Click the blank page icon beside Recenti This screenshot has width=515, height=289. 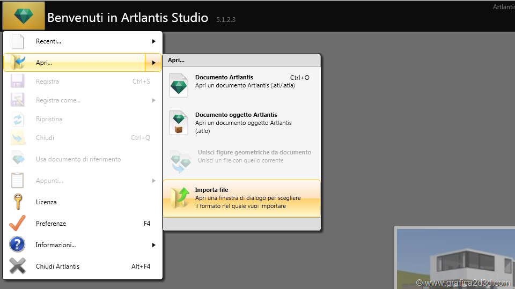(x=18, y=41)
